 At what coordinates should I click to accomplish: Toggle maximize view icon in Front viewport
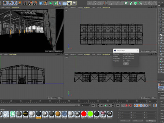[x=156, y=54]
